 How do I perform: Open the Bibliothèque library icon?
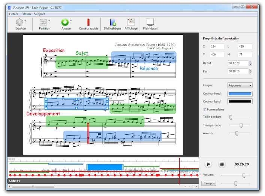click(x=112, y=22)
